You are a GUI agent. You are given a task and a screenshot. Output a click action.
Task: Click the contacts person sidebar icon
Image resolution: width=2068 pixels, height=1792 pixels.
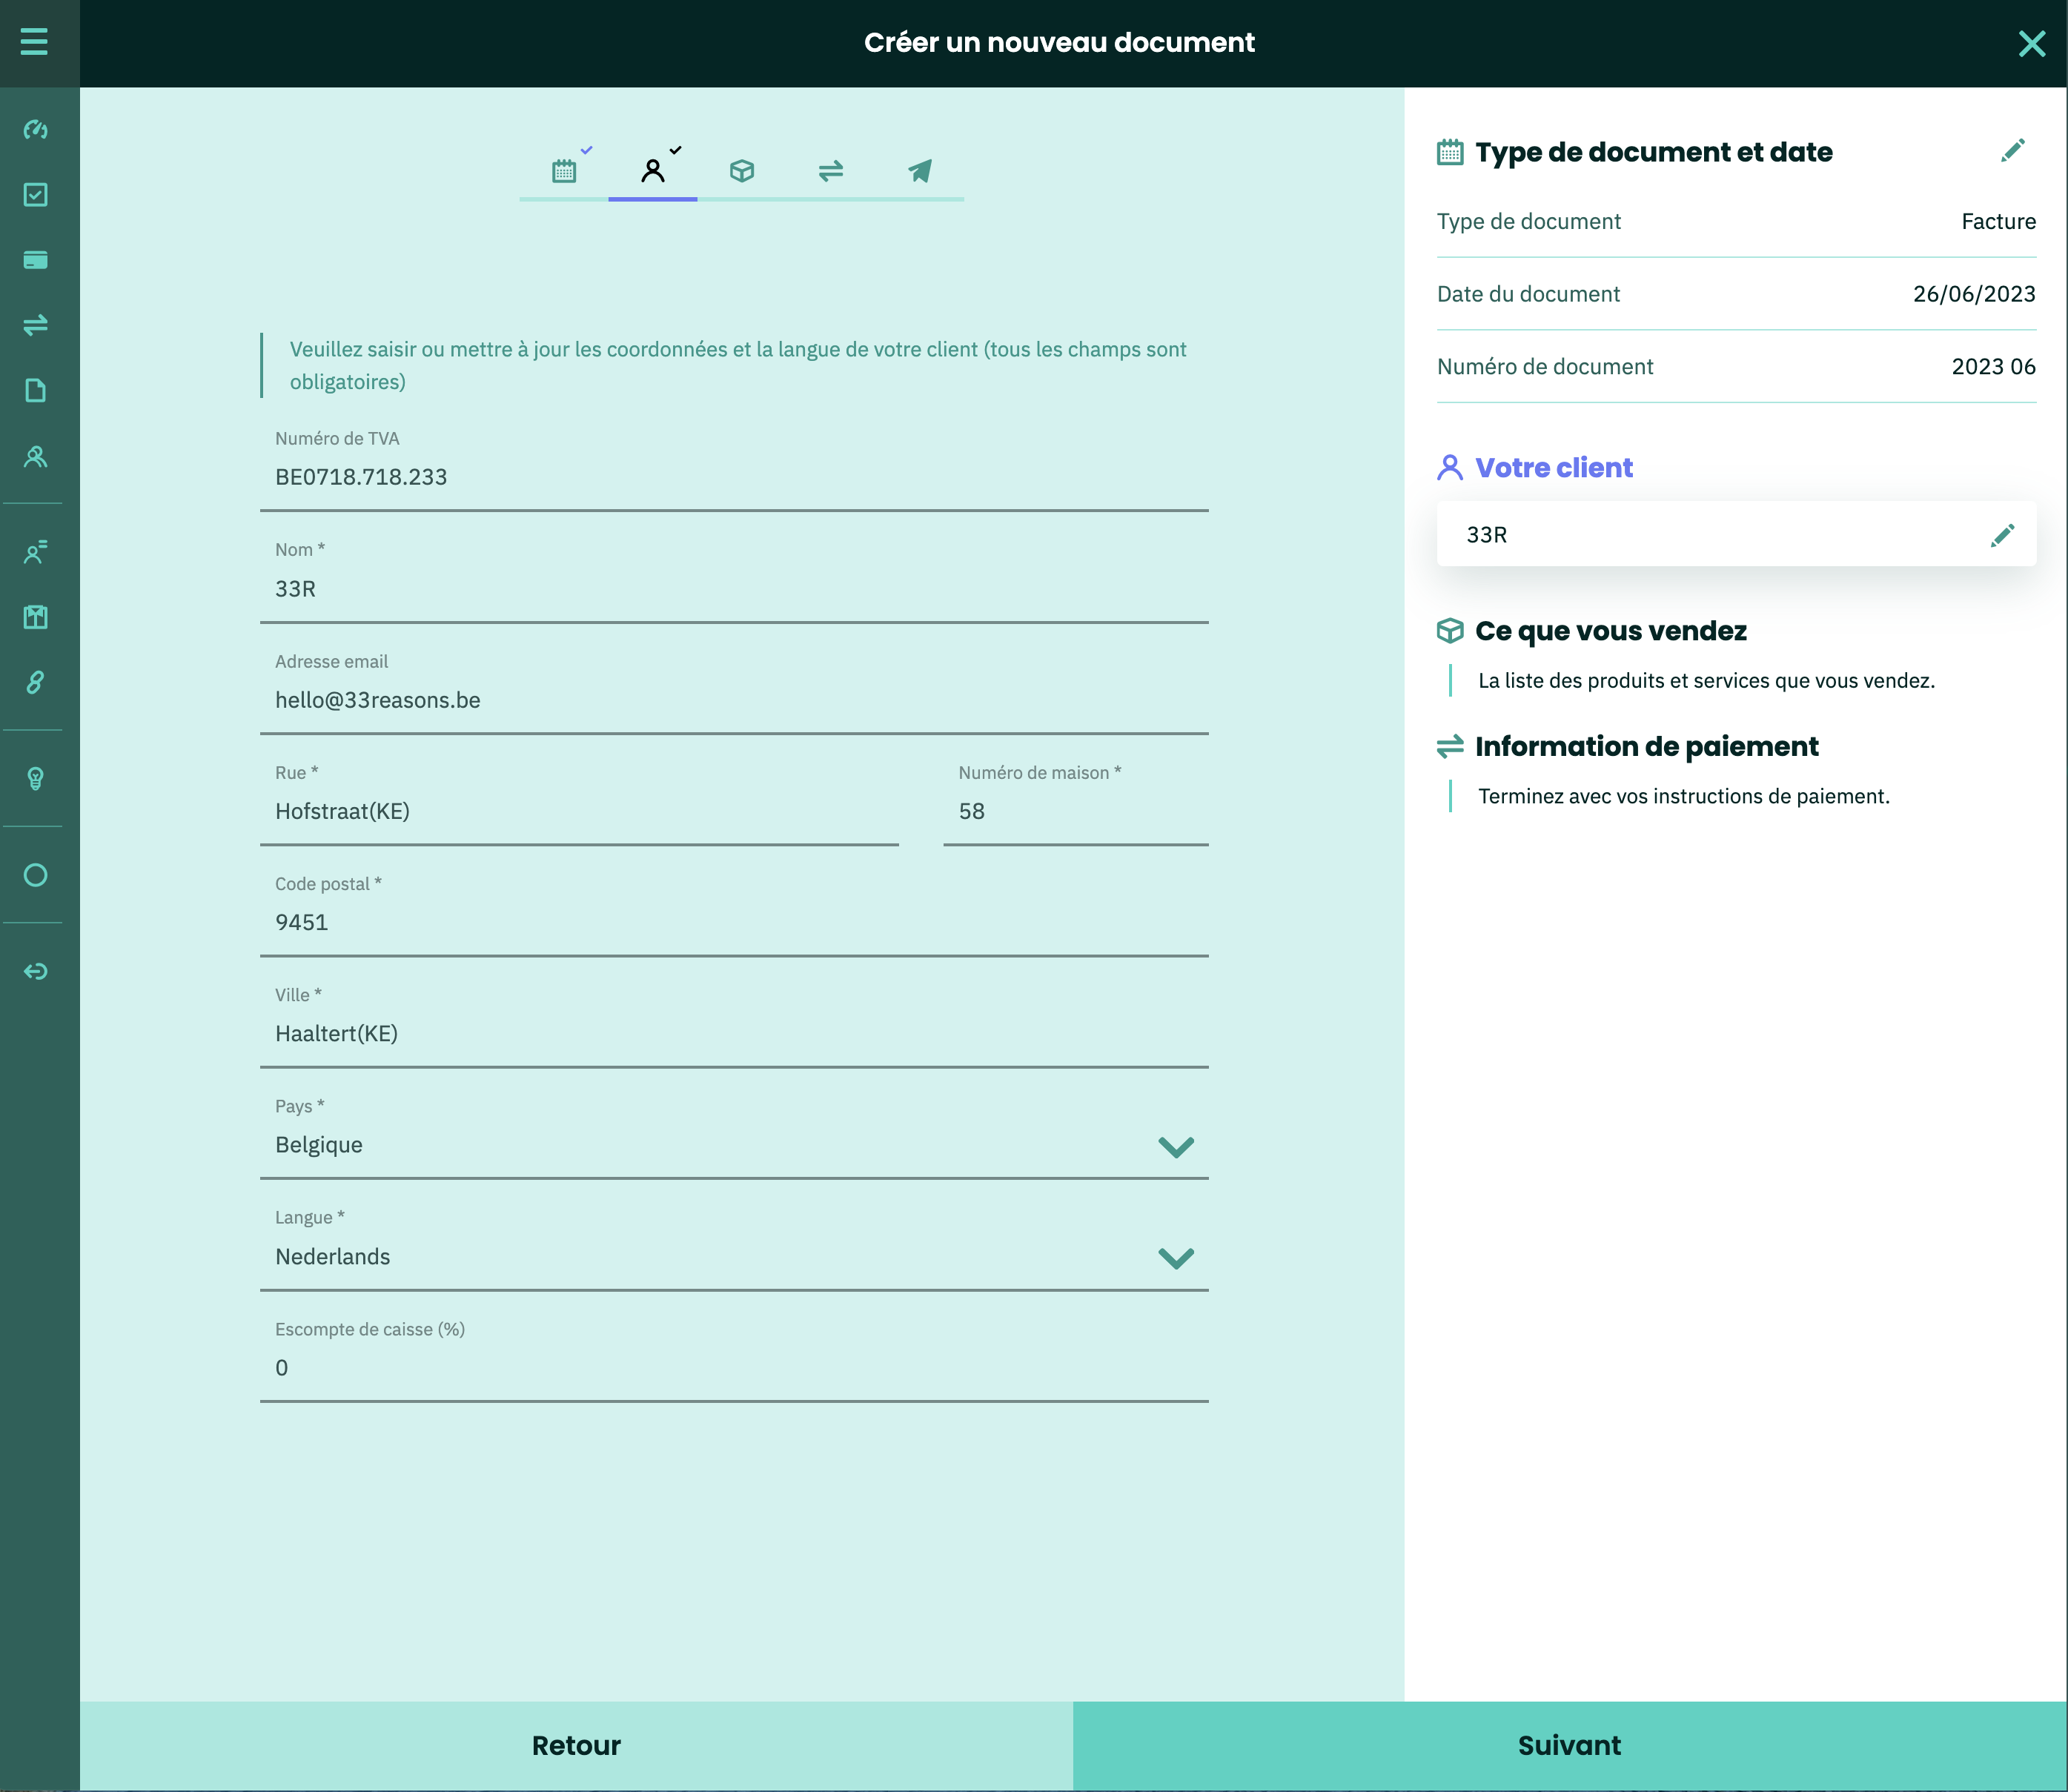(x=36, y=457)
